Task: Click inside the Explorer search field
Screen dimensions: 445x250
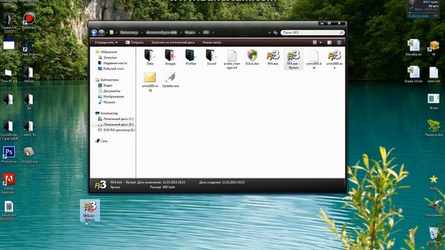Action: pos(312,33)
